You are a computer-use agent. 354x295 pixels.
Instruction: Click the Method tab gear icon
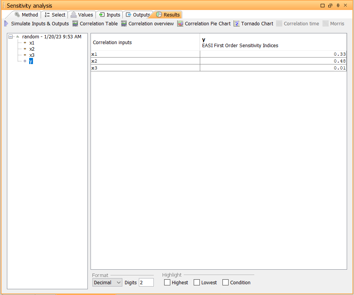click(x=17, y=15)
